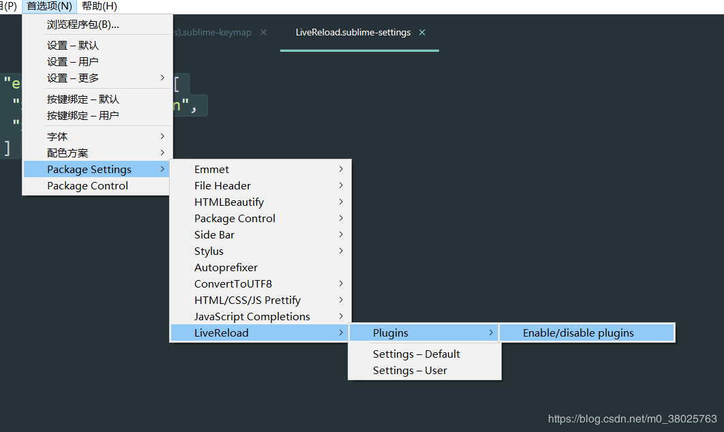Open File Header package settings
The width and height of the screenshot is (724, 432).
[260, 185]
